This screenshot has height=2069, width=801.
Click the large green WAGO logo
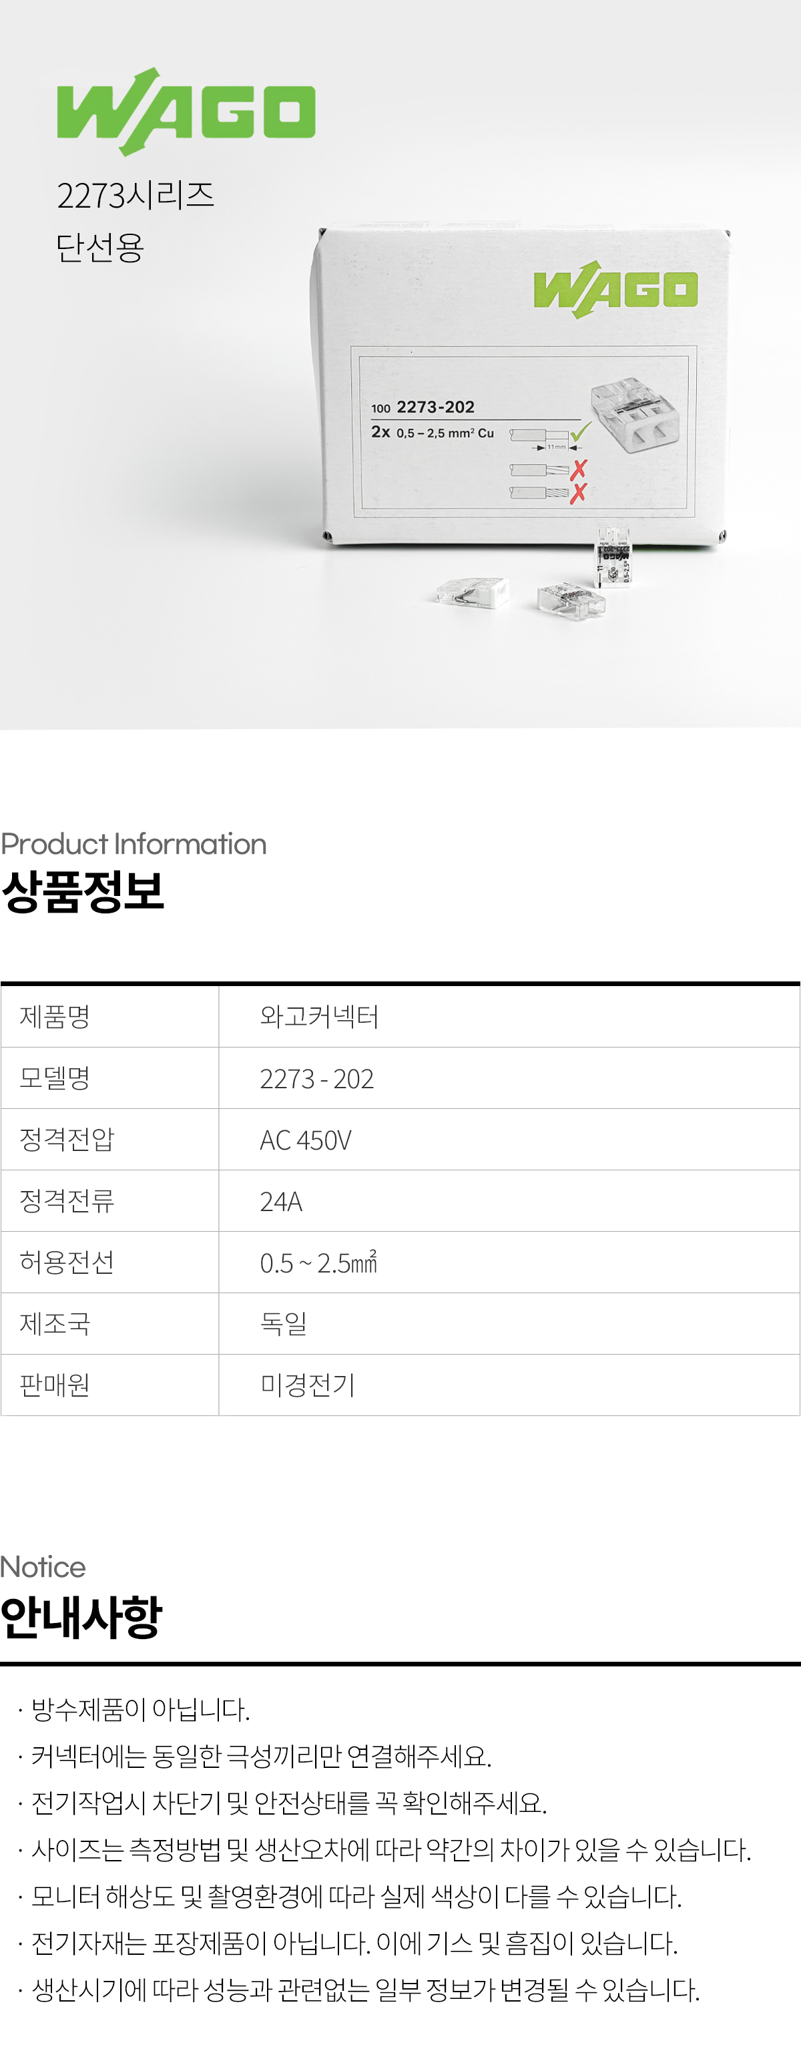tap(186, 111)
